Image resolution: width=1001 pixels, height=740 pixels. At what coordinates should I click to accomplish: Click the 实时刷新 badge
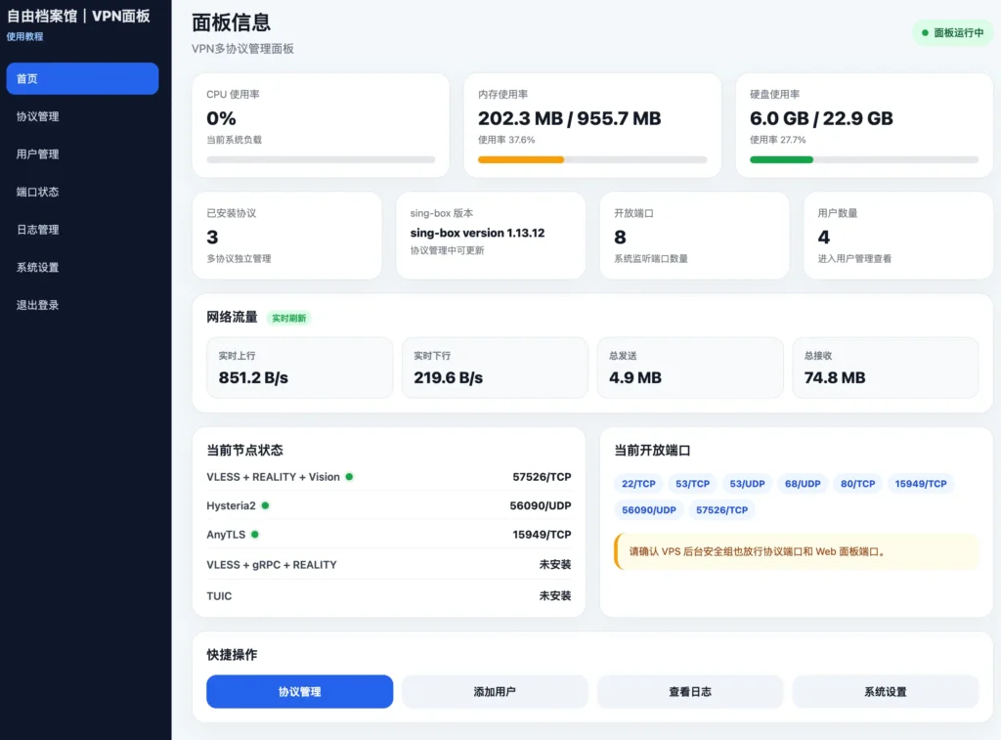[x=288, y=318]
